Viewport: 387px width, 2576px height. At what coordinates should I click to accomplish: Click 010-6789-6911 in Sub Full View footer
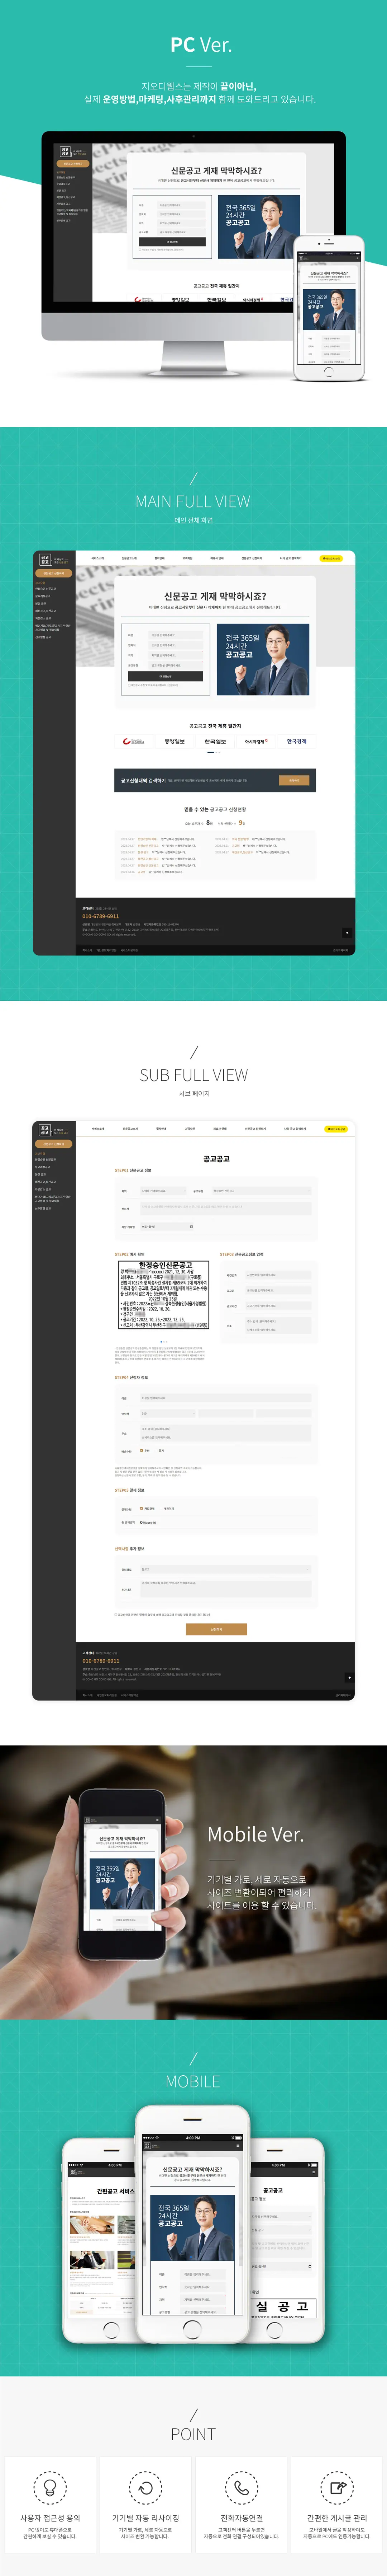click(x=101, y=1661)
